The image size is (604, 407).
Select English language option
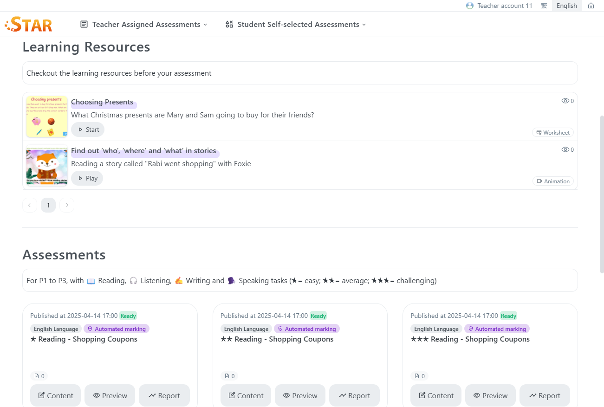coord(566,6)
